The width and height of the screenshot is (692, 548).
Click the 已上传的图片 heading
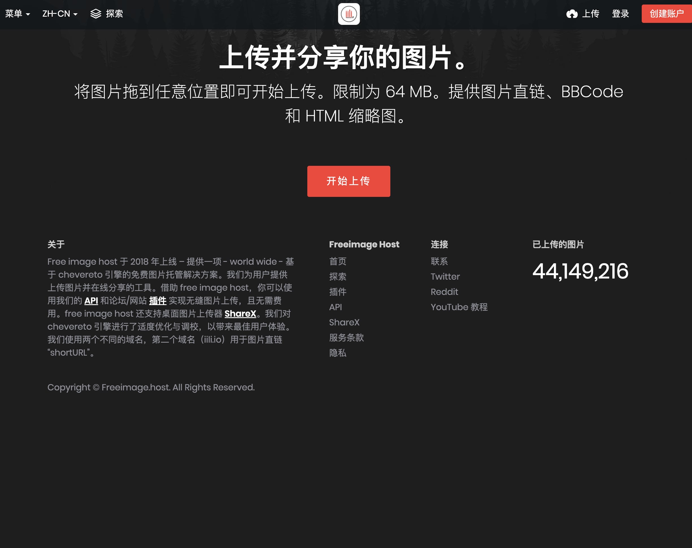[x=558, y=245]
